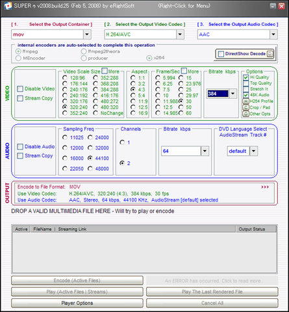Select 1:1 aspect ratio

(133, 78)
